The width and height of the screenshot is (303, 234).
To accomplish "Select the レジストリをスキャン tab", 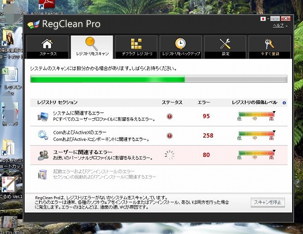I will coord(92,47).
